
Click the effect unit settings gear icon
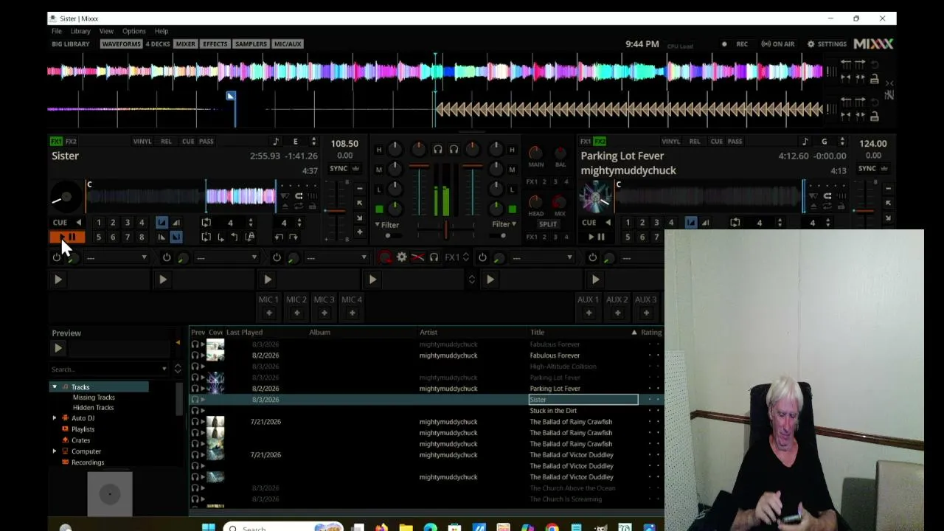(402, 257)
